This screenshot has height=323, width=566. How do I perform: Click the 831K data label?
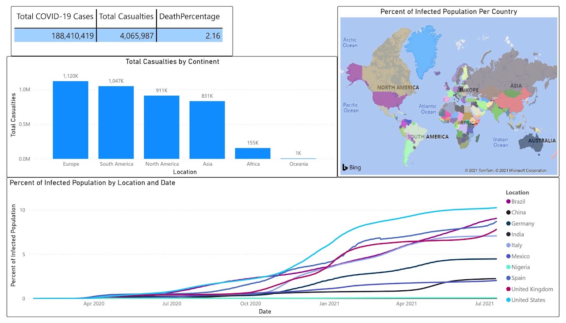click(207, 96)
